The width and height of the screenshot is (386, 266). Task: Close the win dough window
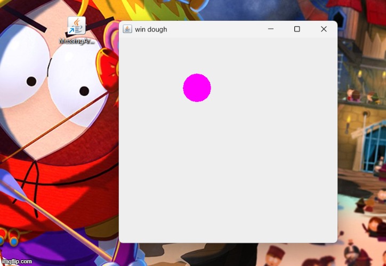coord(324,29)
